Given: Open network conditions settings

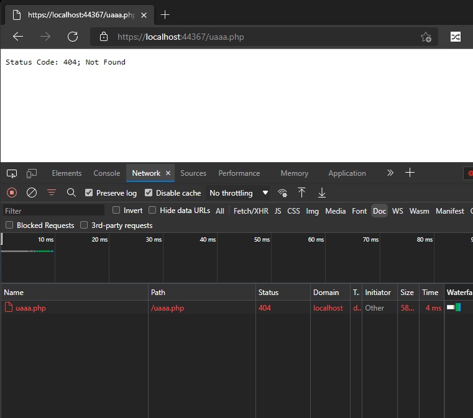Looking at the screenshot, I should (x=283, y=193).
